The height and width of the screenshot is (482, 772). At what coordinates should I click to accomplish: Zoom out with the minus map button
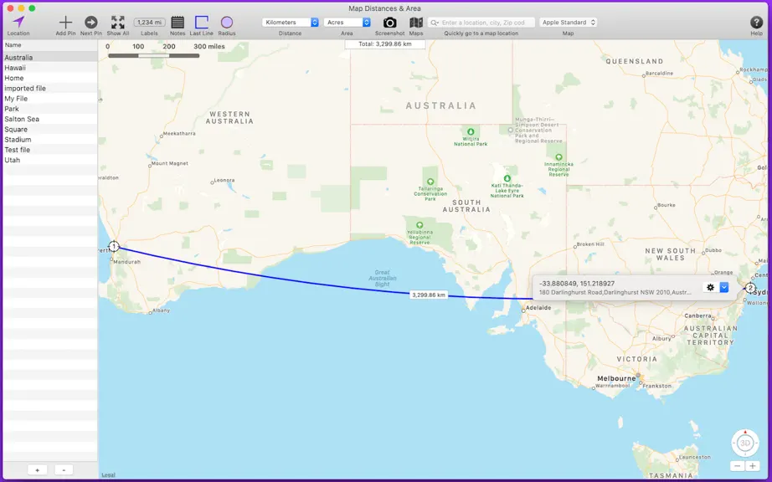click(737, 466)
